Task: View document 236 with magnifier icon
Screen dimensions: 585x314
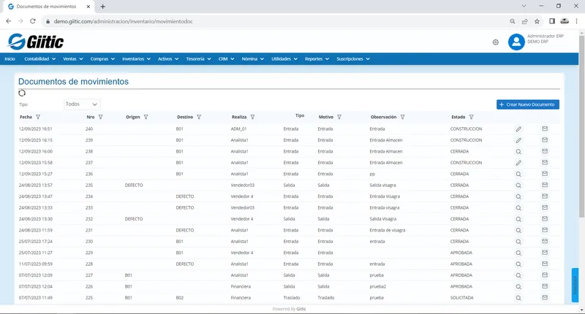Action: [x=518, y=174]
